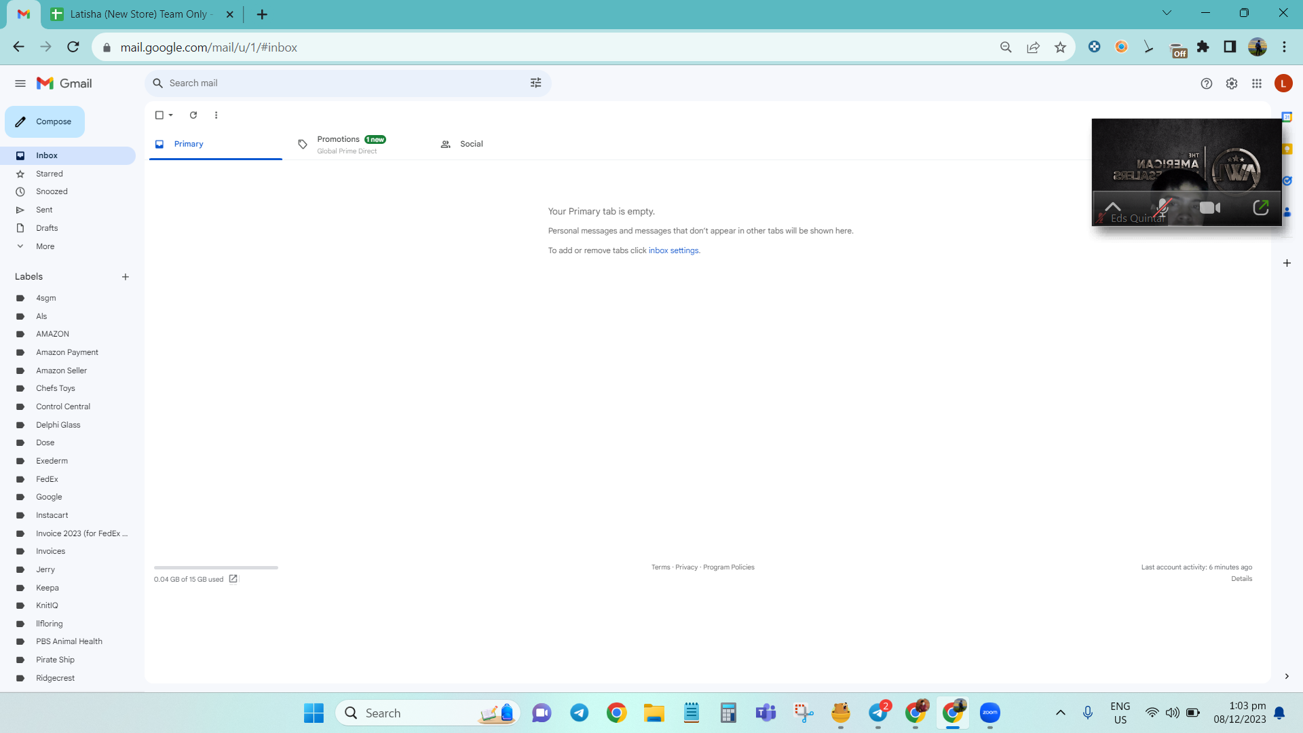
Task: Show hidden system tray icons
Action: (x=1060, y=713)
